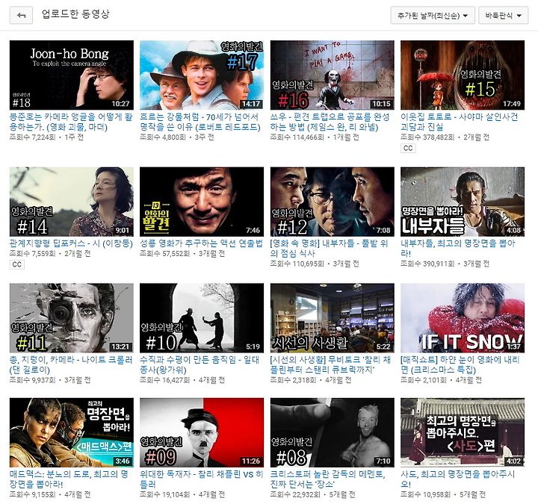Click CC badge under 관계지향형 딥포커스 video

click(16, 264)
